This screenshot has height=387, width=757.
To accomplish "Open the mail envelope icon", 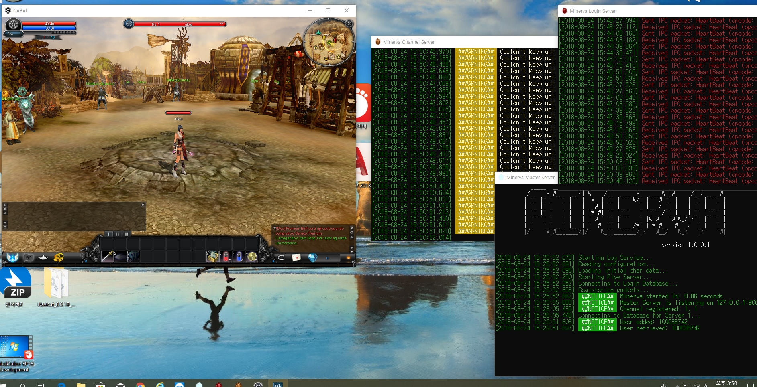I will pyautogui.click(x=296, y=257).
